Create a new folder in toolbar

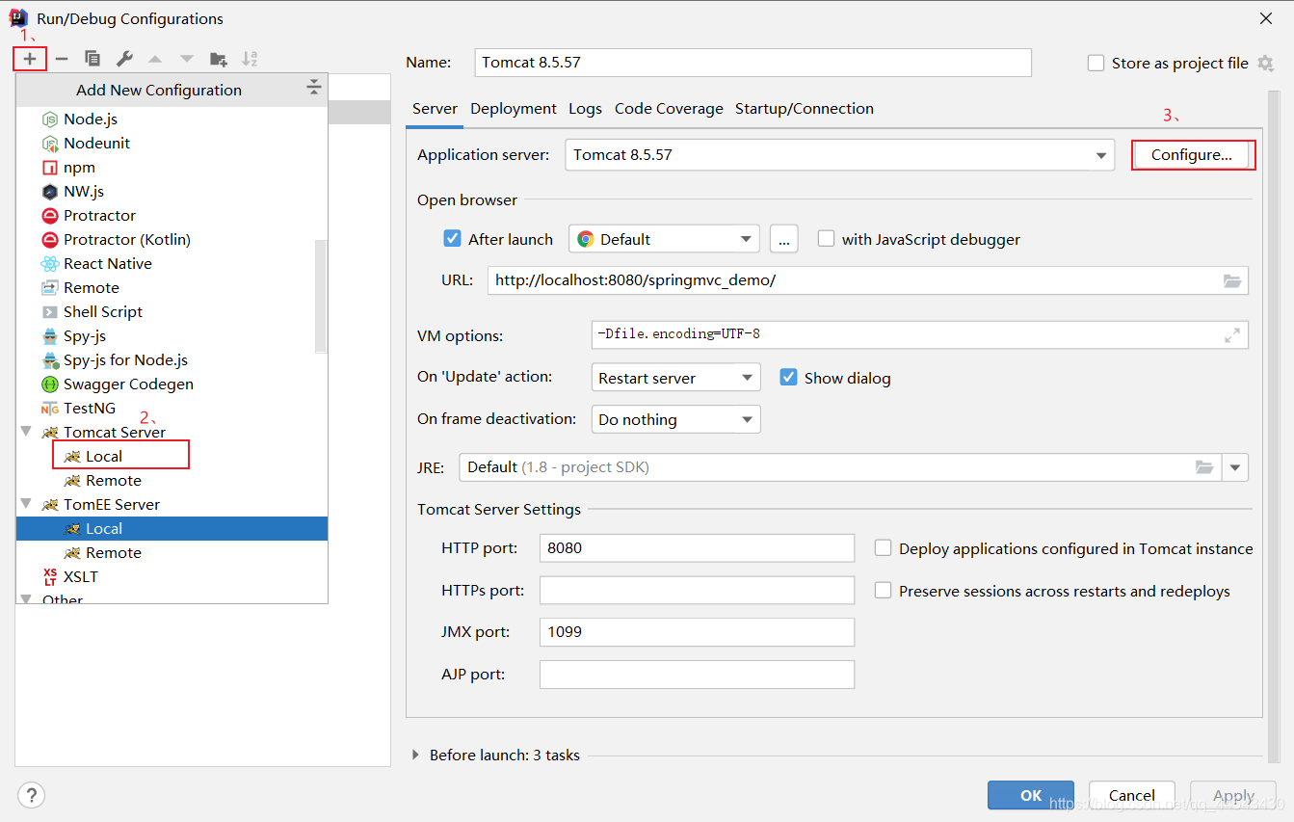coord(219,59)
